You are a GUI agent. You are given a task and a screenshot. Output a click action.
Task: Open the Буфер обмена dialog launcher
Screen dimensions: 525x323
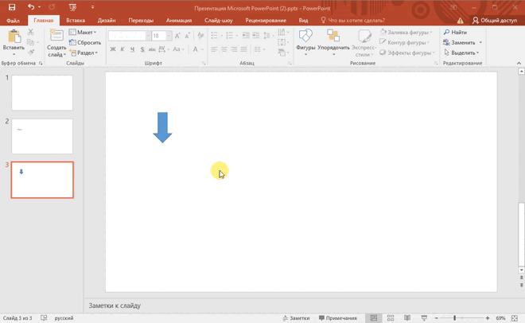click(x=41, y=64)
